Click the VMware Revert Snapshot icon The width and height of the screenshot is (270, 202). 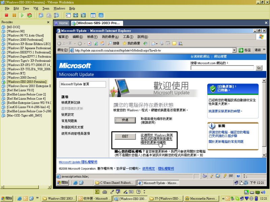point(49,15)
